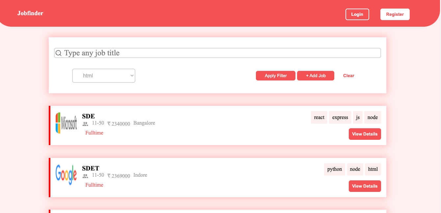Click the employees icon in SDET listing

(85, 176)
